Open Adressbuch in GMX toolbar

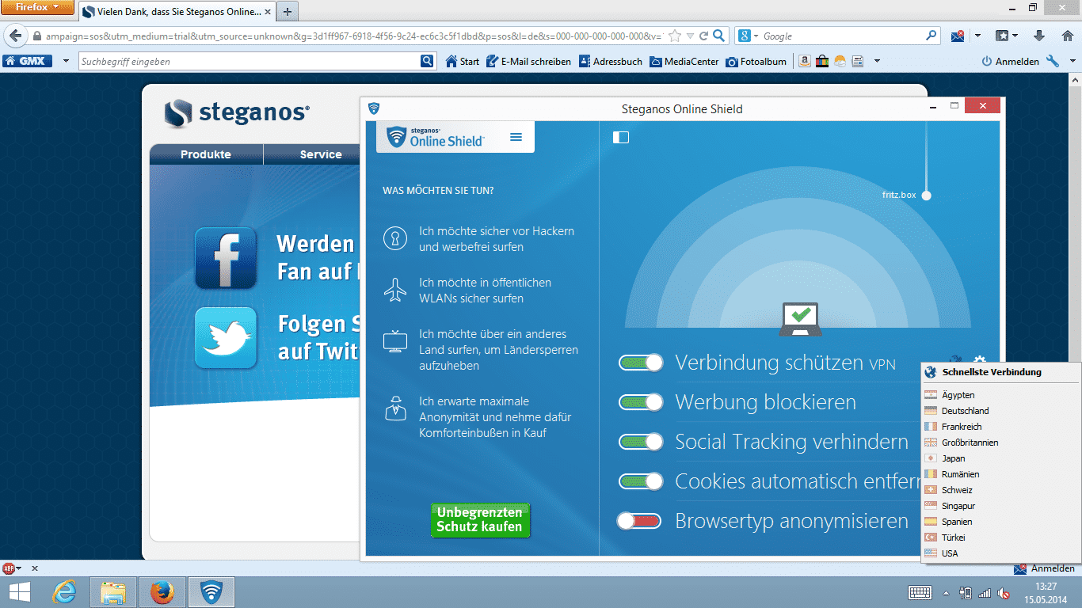point(610,61)
